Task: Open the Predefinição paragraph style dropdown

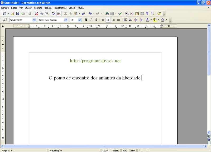Action: click(35, 20)
